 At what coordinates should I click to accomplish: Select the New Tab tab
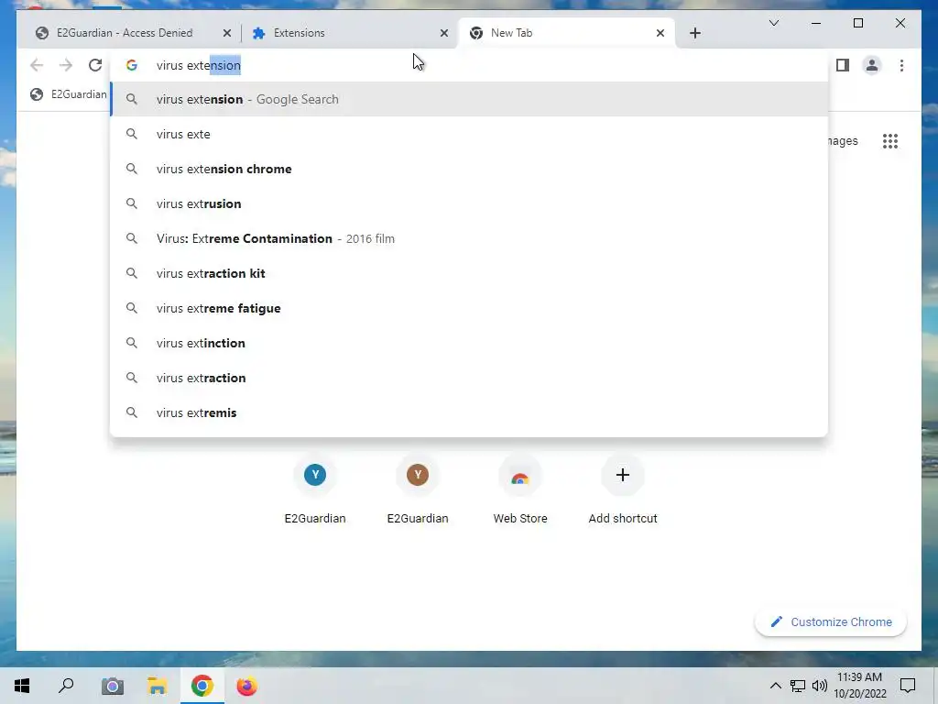(566, 33)
